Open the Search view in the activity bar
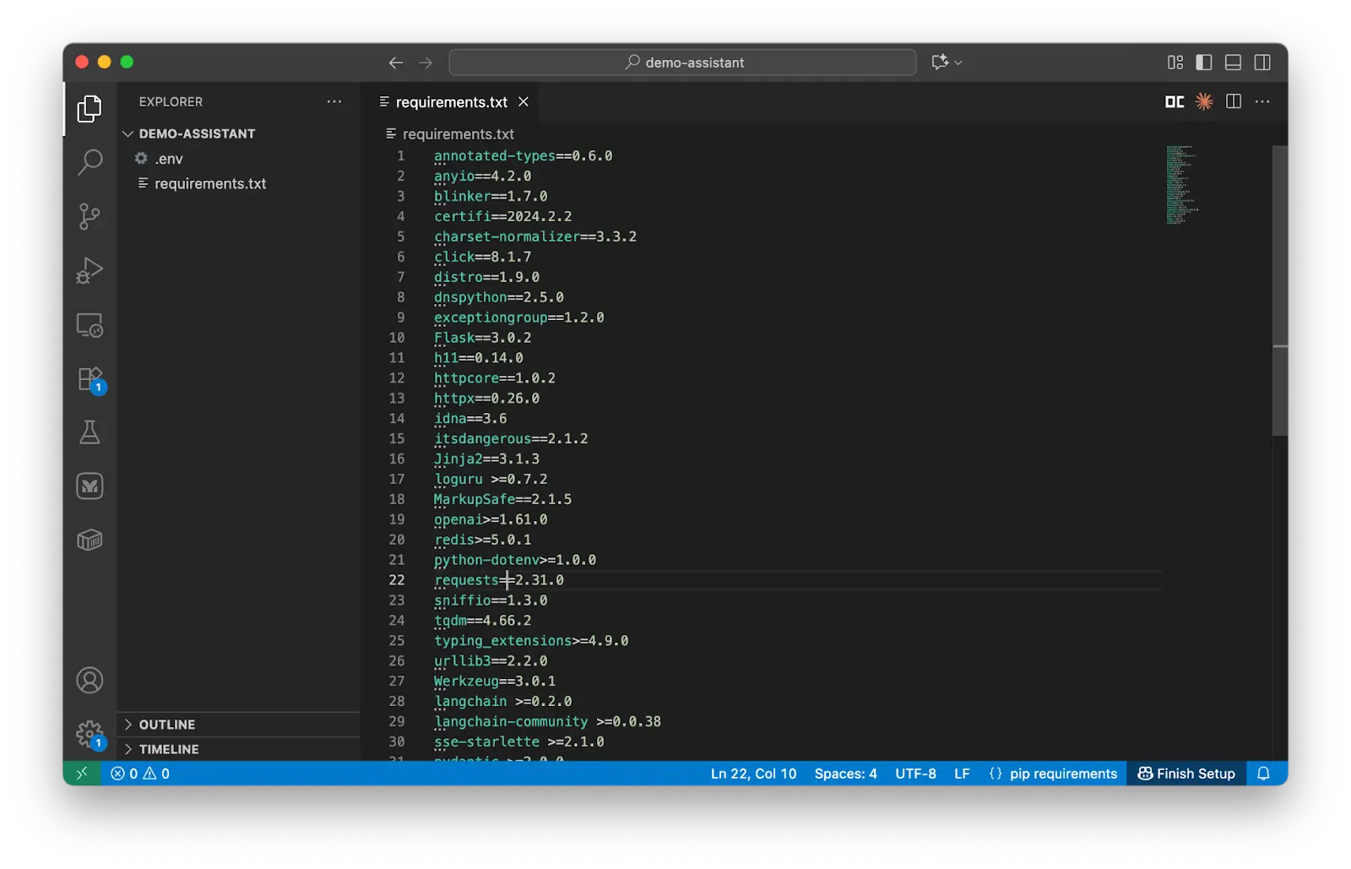The height and width of the screenshot is (869, 1351). [x=90, y=162]
